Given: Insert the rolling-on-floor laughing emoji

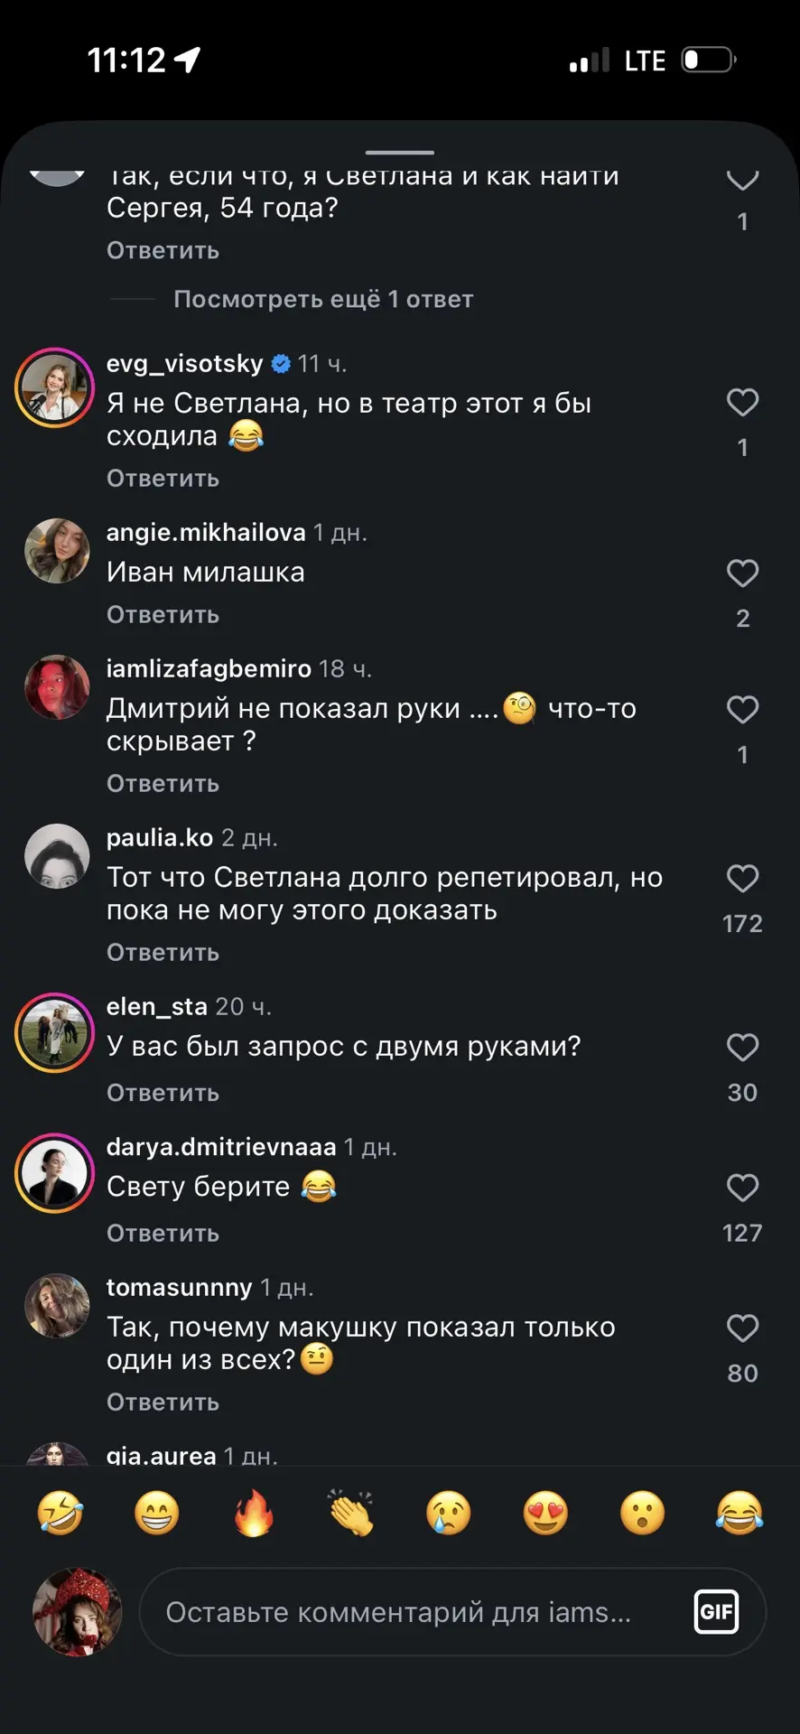Looking at the screenshot, I should pyautogui.click(x=60, y=1513).
